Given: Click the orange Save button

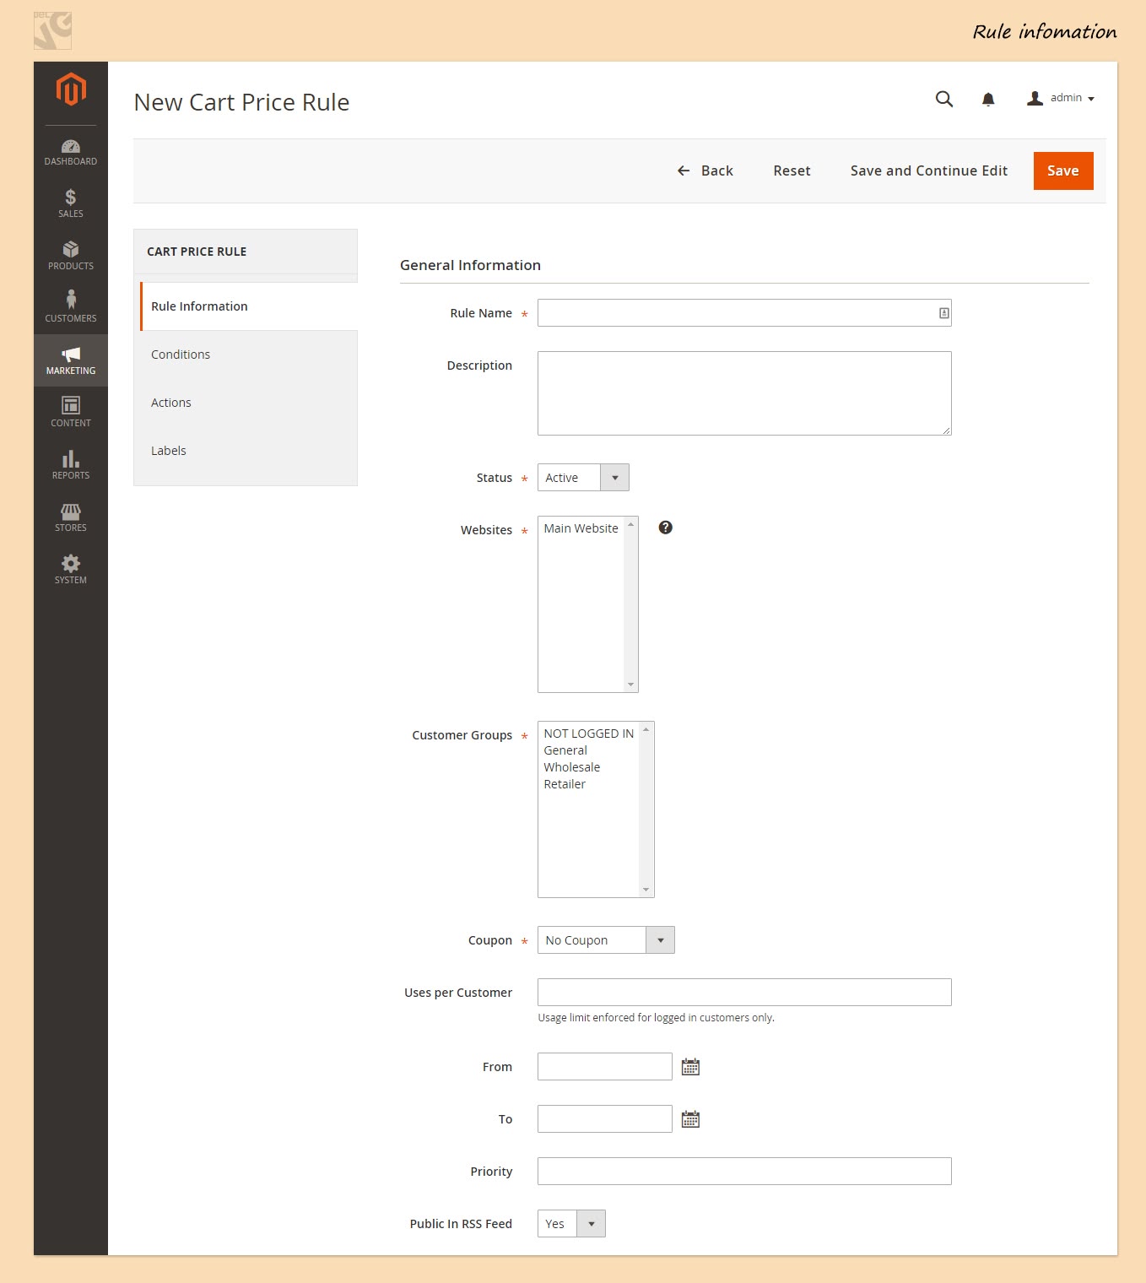Looking at the screenshot, I should pyautogui.click(x=1062, y=171).
